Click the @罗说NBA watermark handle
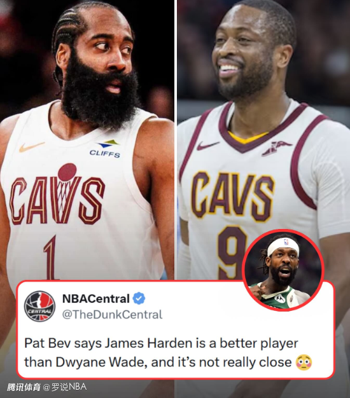Image resolution: width=350 pixels, height=398 pixels. pos(64,387)
